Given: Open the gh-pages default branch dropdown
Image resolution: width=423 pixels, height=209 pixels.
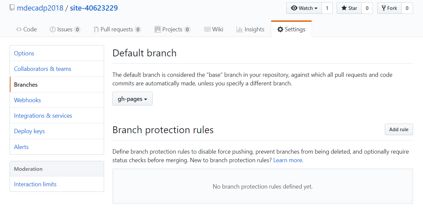Looking at the screenshot, I should pyautogui.click(x=132, y=99).
